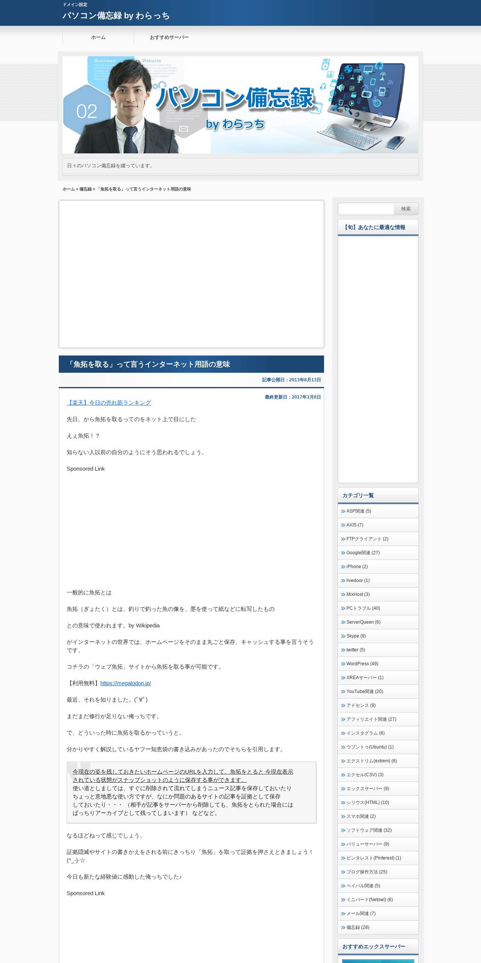The width and height of the screenshot is (481, 963).
Task: Click the first Sponsored Link label
Action: (85, 469)
